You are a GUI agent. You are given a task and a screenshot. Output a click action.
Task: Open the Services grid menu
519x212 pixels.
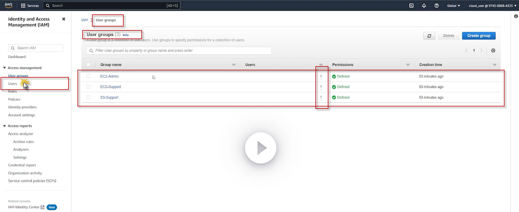pyautogui.click(x=30, y=6)
